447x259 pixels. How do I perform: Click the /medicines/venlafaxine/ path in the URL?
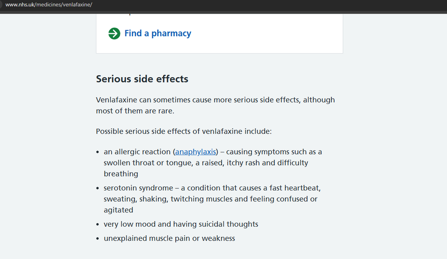[63, 4]
